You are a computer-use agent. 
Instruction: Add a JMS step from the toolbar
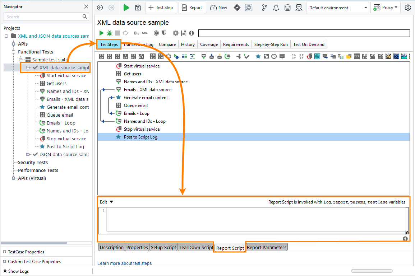click(141, 56)
